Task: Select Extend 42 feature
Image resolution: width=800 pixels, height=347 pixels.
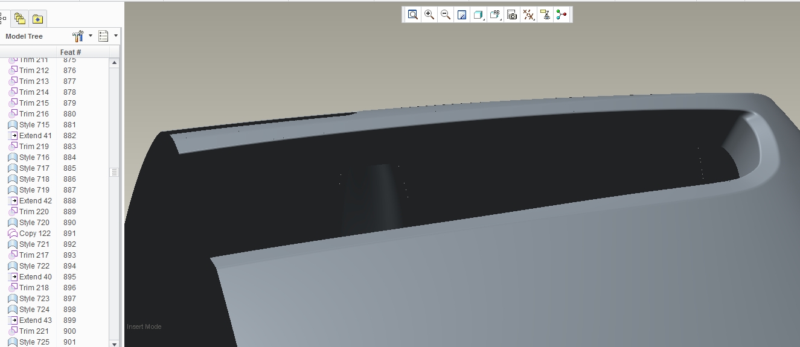Action: (36, 201)
